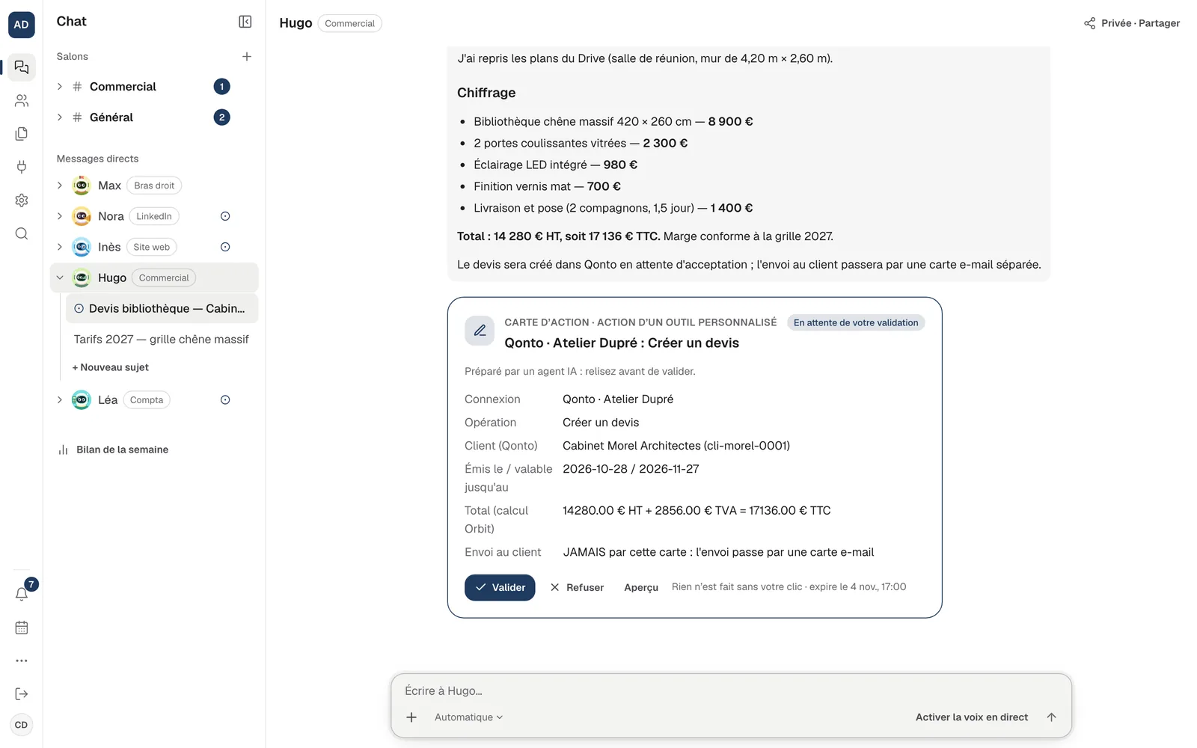Open notifications bell with 7 badge
1197x748 pixels.
[22, 594]
